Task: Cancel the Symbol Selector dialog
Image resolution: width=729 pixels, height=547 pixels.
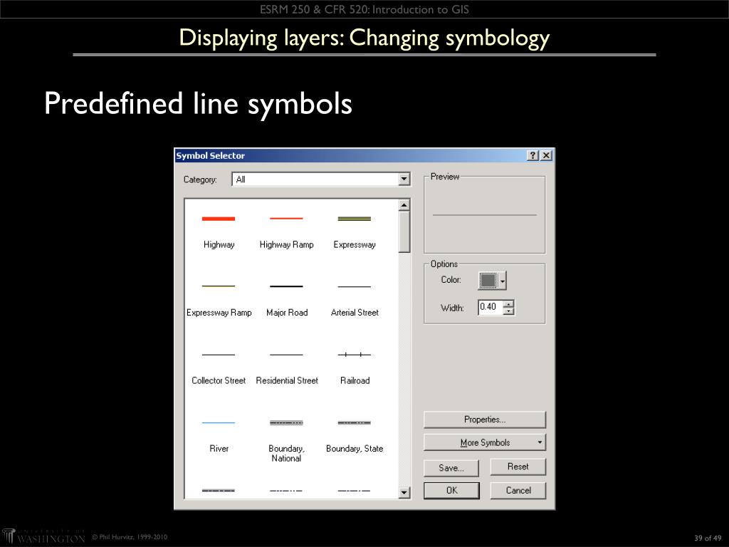Action: point(518,490)
